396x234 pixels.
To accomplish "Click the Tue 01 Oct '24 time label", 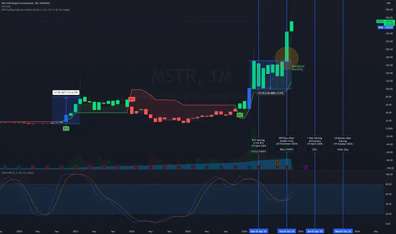I will click(287, 231).
